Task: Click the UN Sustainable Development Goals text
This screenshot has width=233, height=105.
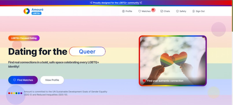Action: 66,93
